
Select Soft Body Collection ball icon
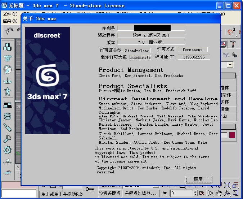click(8, 69)
